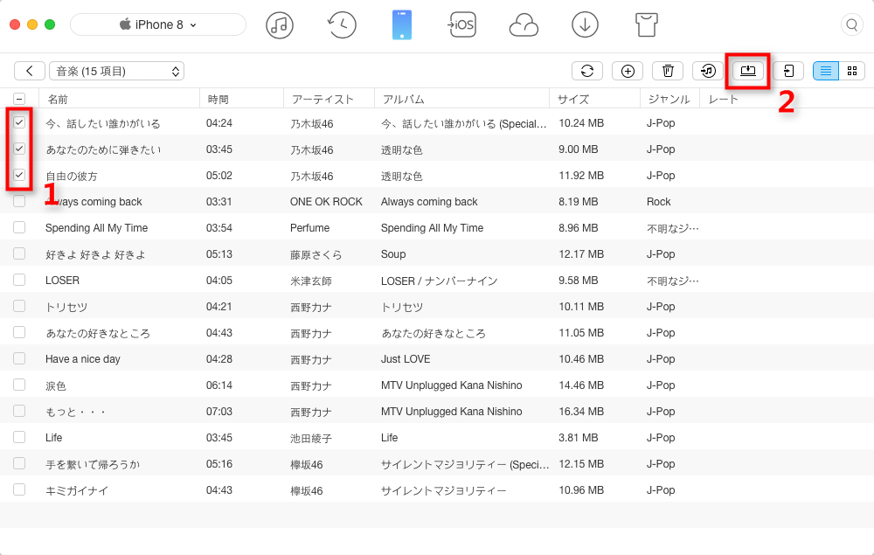Check the キミガイナイ song checkbox

(x=19, y=489)
